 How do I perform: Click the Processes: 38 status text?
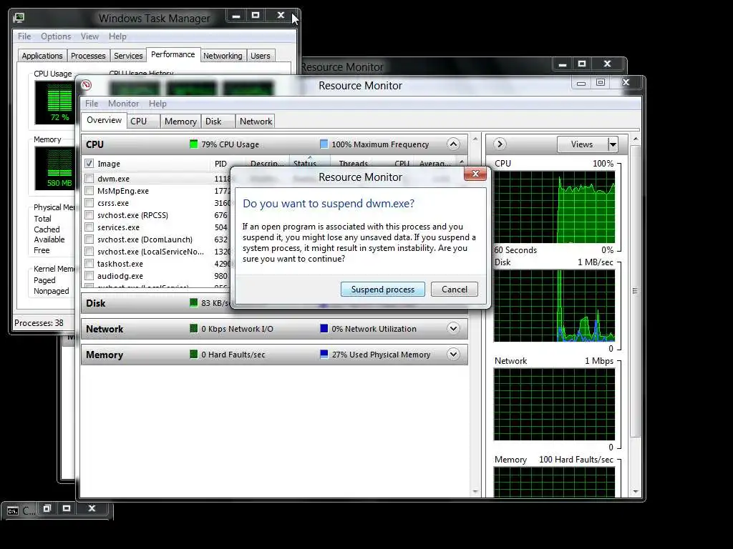tap(39, 323)
